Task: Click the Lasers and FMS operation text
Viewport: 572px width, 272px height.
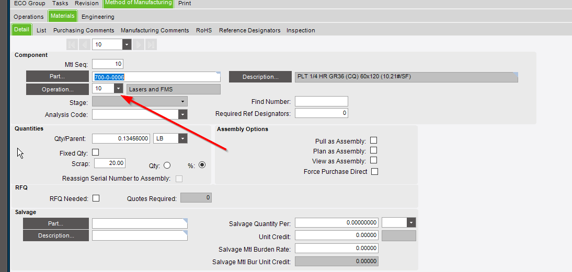Action: point(174,89)
